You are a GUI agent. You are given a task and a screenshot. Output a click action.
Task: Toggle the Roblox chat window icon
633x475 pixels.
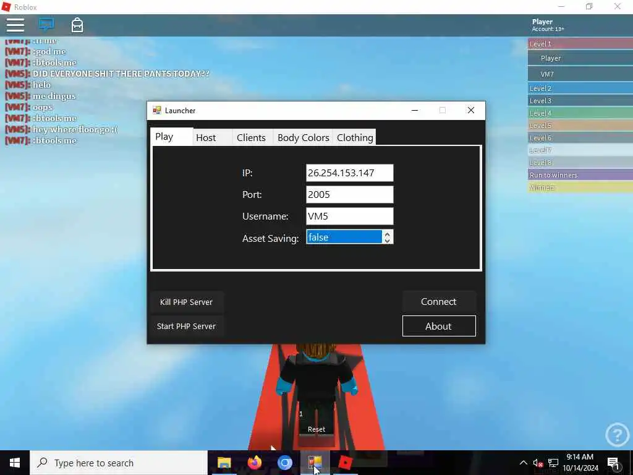[46, 24]
